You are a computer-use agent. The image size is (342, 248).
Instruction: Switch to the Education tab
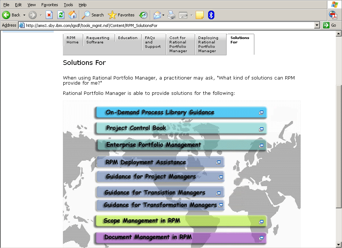tap(128, 38)
